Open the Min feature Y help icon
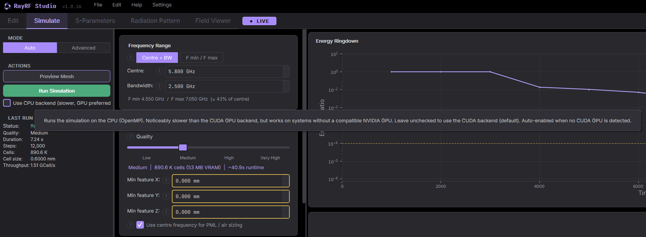646x237 pixels. coord(166,196)
